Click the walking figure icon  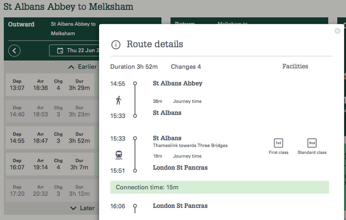pyautogui.click(x=119, y=101)
